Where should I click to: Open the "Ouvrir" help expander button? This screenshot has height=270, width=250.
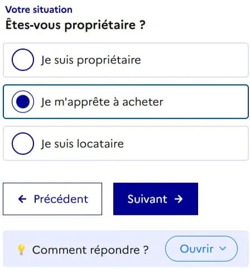tap(201, 249)
